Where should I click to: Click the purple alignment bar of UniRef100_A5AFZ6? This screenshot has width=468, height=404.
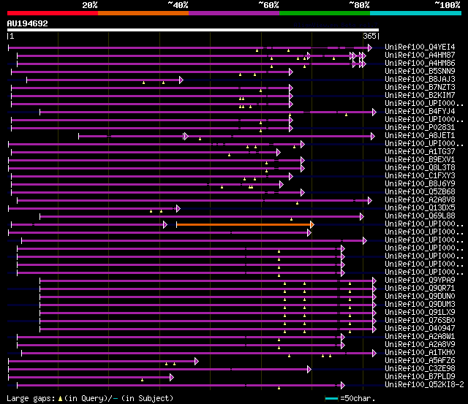click(x=102, y=362)
